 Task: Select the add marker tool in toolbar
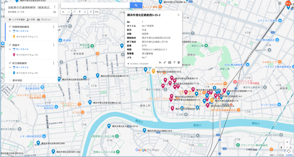(80, 12)
